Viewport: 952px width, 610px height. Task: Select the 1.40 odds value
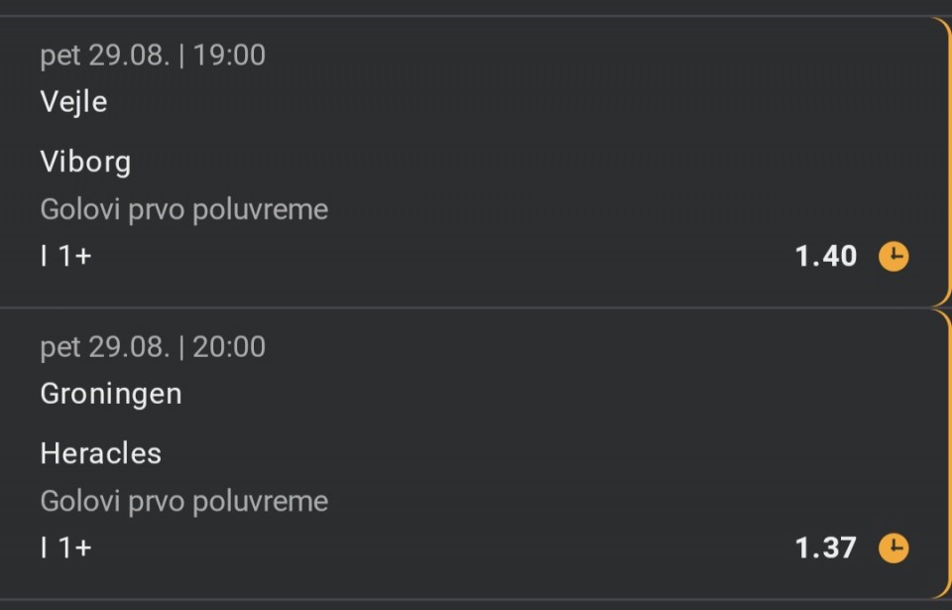click(x=826, y=256)
